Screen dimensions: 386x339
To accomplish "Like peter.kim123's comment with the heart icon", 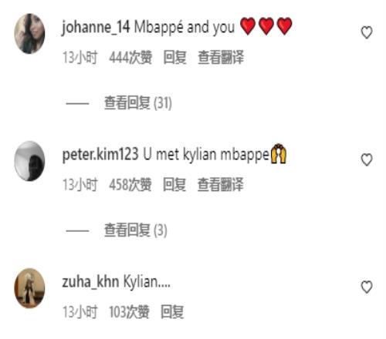I will click(367, 159).
